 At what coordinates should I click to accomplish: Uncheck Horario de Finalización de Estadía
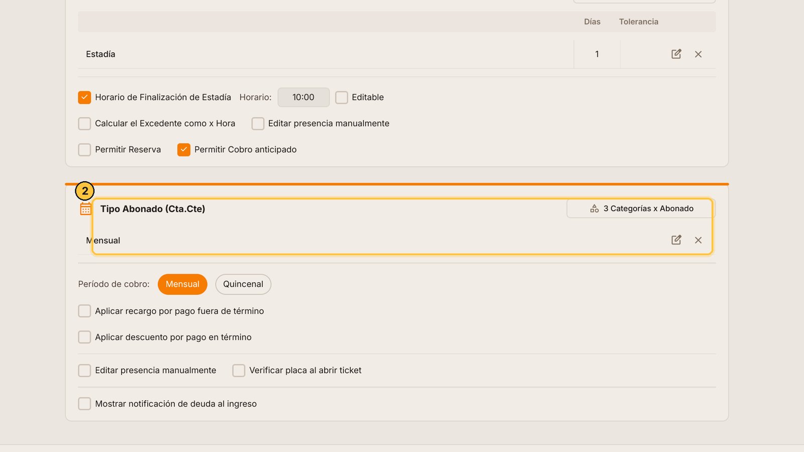(84, 97)
